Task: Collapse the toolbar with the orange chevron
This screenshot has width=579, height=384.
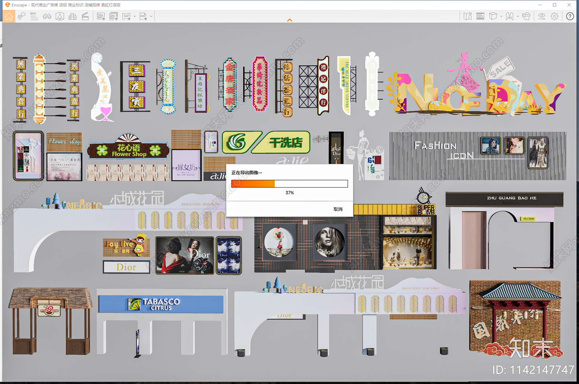Action: coord(289,20)
